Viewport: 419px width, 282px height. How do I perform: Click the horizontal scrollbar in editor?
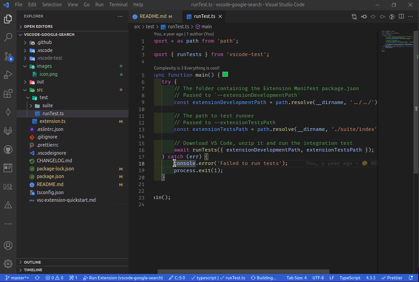(243, 272)
